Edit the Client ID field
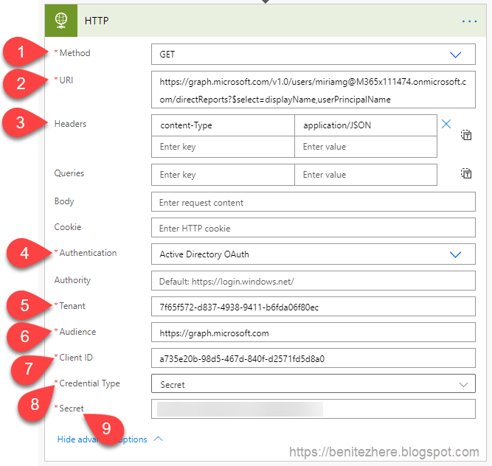The image size is (492, 466). pyautogui.click(x=313, y=358)
